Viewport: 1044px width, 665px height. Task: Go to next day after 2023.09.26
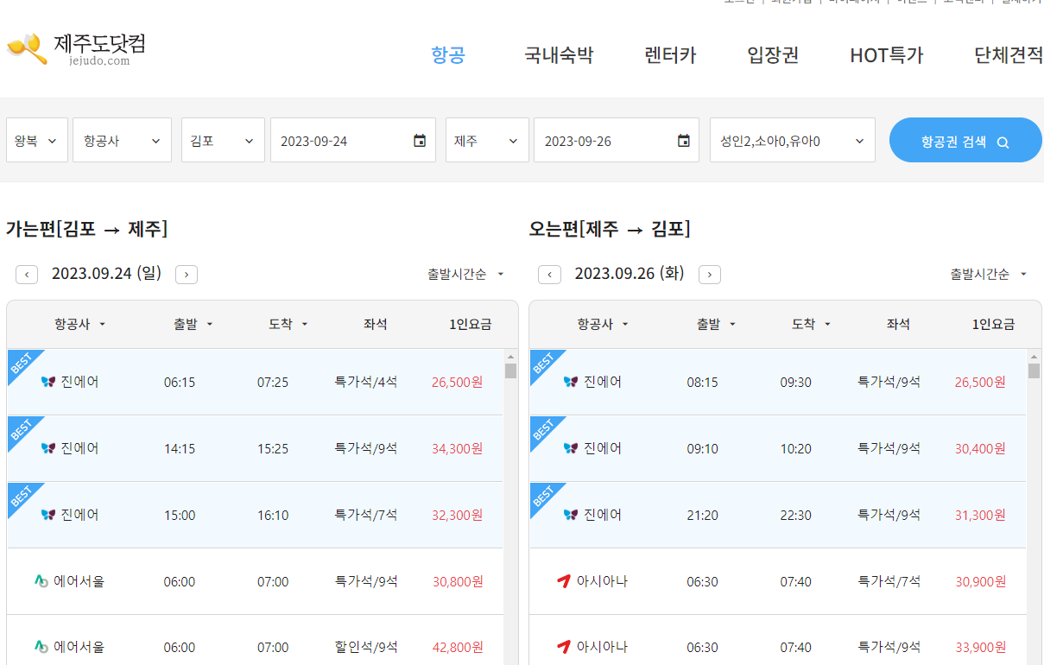[710, 275]
